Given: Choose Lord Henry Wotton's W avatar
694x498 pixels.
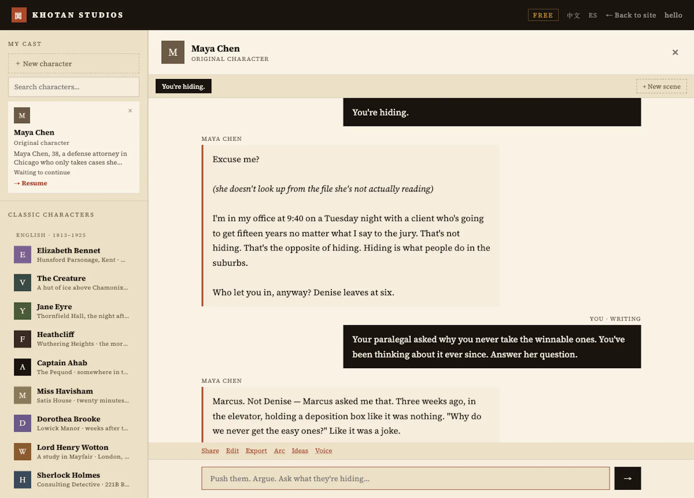Looking at the screenshot, I should coord(23,451).
